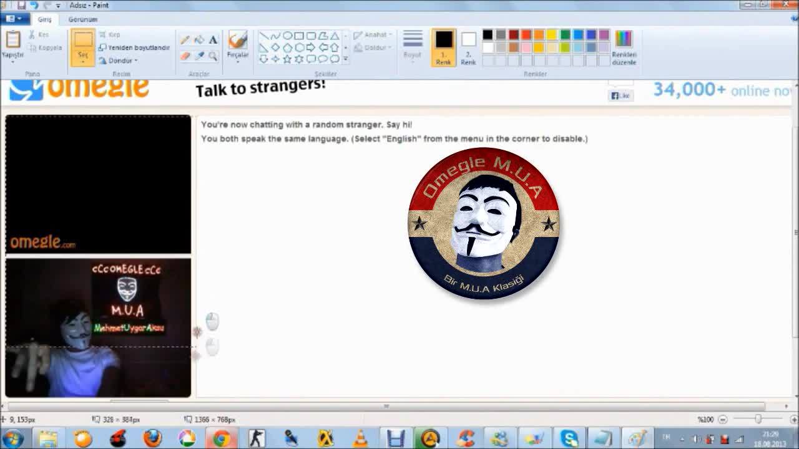The width and height of the screenshot is (799, 449).
Task: Click the Facebook Like button on canvas
Action: point(620,95)
